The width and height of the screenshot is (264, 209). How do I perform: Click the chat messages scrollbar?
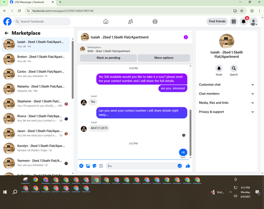(x=190, y=132)
